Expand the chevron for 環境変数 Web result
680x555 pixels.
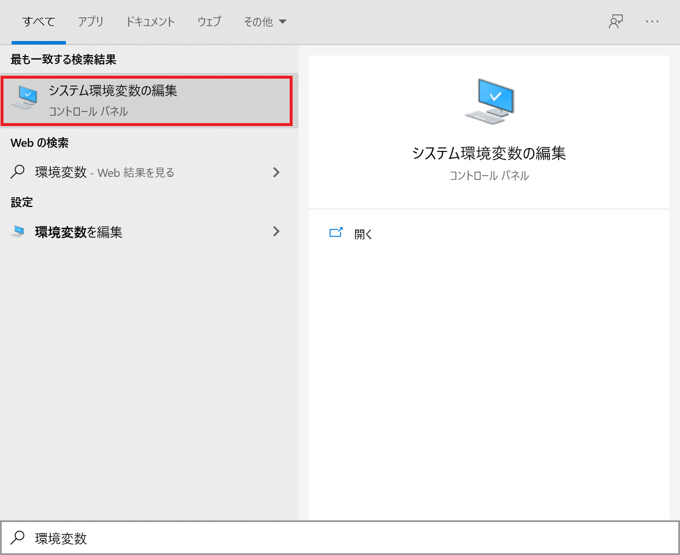(x=276, y=172)
